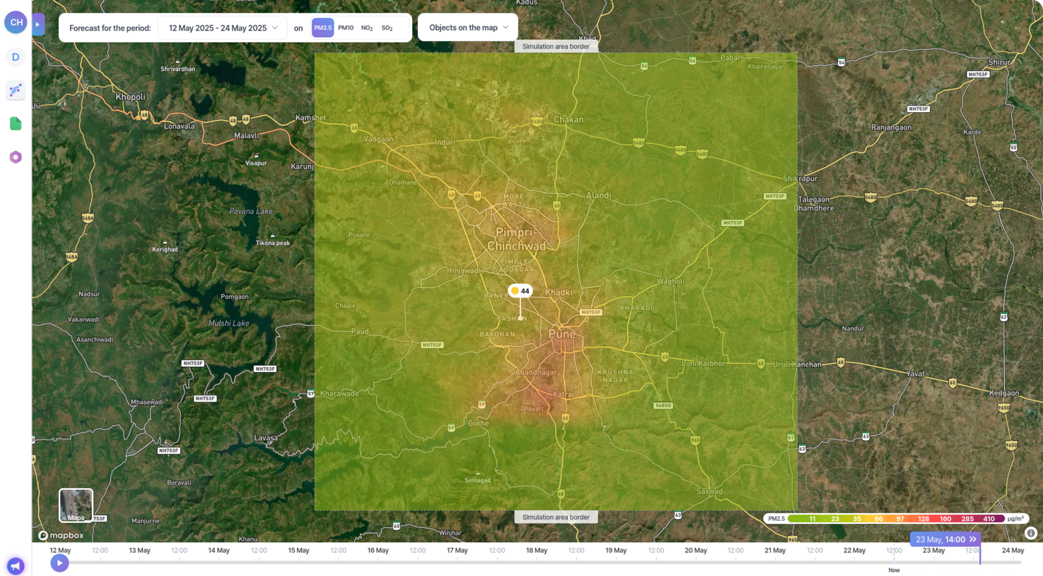
Task: Show map info via the info icon
Action: point(1031,533)
